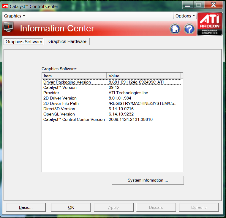Select the 2D Driver File Path row
Screen dimensions: 226x218
tap(112, 103)
